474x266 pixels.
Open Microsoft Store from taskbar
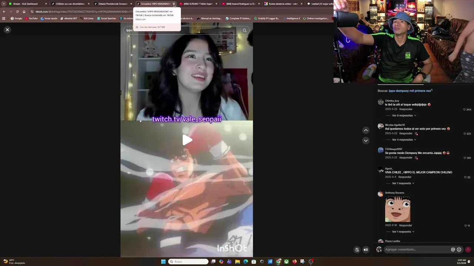(254, 262)
